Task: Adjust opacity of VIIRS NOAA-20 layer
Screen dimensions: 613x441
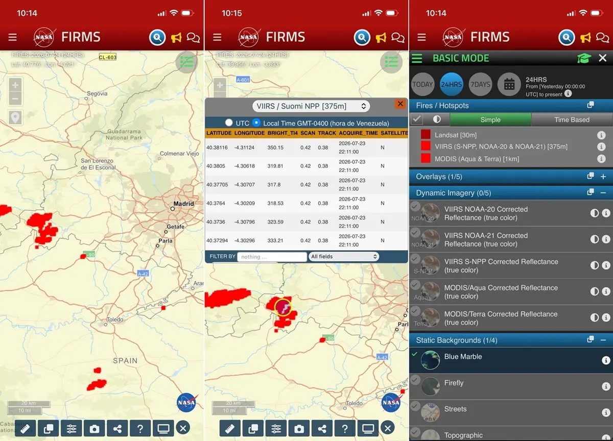Action: coord(595,213)
